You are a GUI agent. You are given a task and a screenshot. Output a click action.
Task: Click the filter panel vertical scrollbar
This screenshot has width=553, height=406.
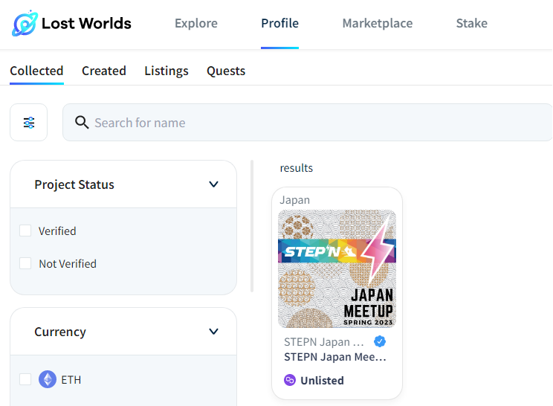(x=252, y=226)
